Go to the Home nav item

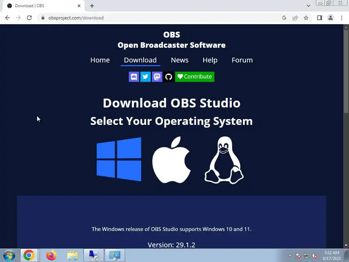click(x=100, y=60)
